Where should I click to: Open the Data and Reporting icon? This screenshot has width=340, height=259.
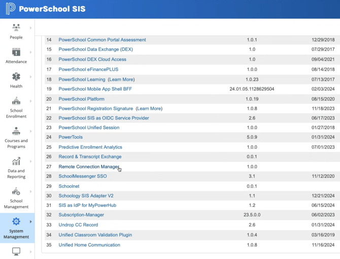[x=16, y=161]
